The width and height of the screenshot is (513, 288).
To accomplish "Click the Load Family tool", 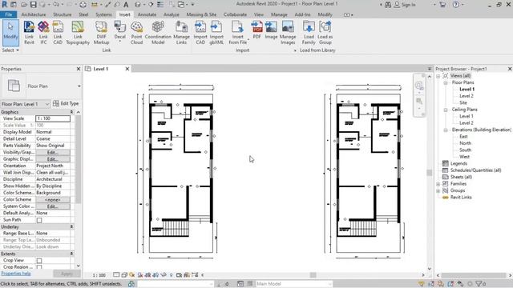I will coord(309,33).
